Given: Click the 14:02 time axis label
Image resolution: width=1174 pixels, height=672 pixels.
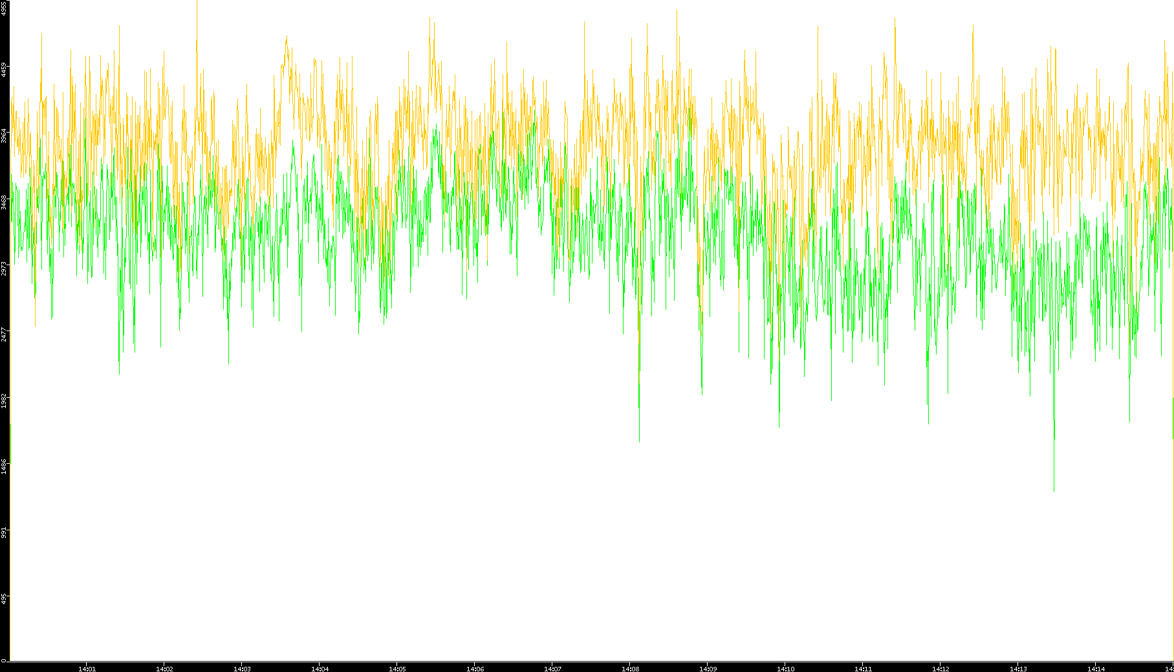Looking at the screenshot, I should (164, 669).
